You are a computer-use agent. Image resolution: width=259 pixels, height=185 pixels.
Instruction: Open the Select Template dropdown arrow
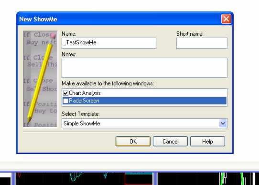click(x=223, y=123)
